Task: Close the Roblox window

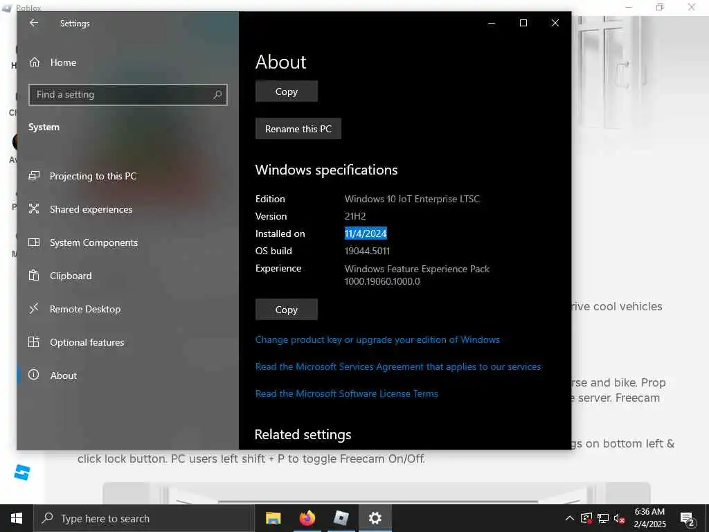Action: coord(692,7)
